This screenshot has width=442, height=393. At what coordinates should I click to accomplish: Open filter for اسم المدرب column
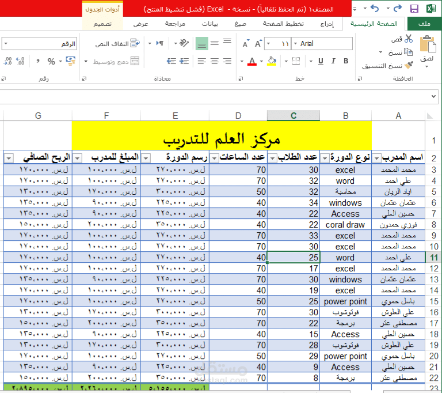tap(376, 158)
